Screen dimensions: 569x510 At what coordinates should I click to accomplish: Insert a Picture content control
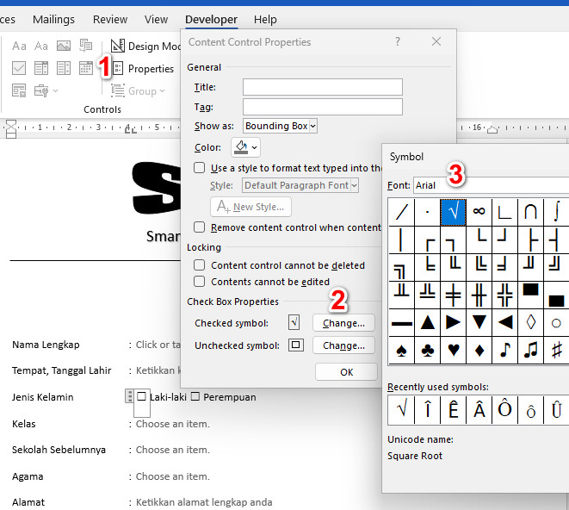coord(64,46)
